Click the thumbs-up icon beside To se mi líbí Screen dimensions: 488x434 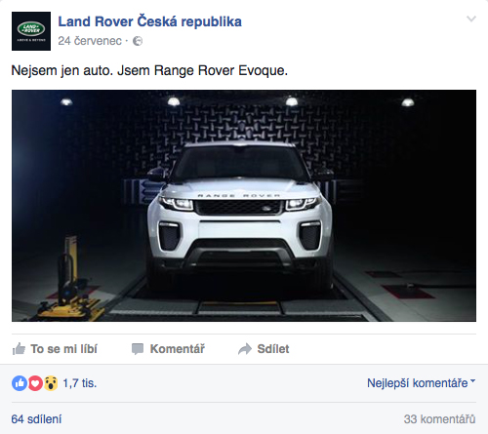click(x=19, y=349)
